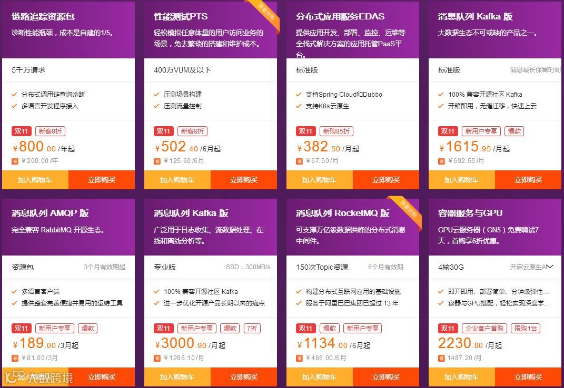The image size is (564, 388).
Task: Buy 分布式应用服务EDAS now
Action: [386, 180]
